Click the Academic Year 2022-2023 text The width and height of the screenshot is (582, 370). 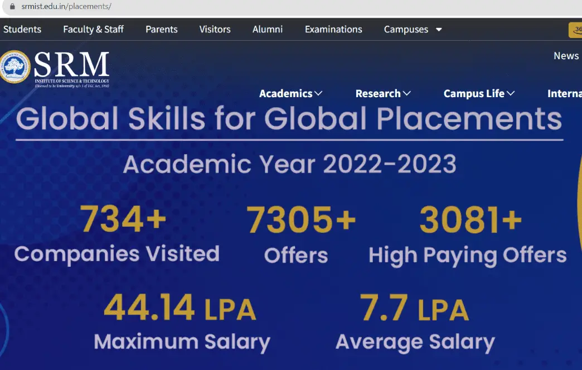[x=289, y=164]
